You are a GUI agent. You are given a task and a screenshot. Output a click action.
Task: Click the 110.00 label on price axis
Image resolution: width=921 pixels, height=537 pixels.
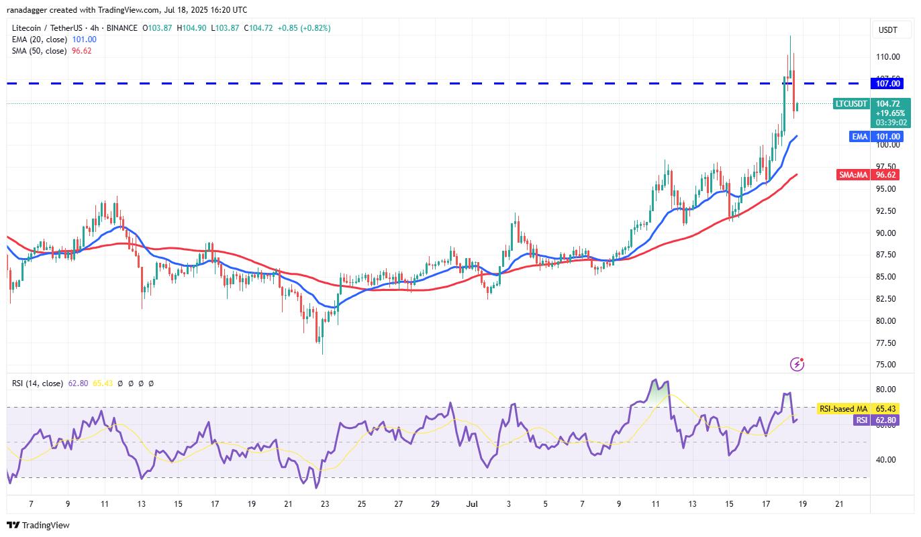(888, 56)
